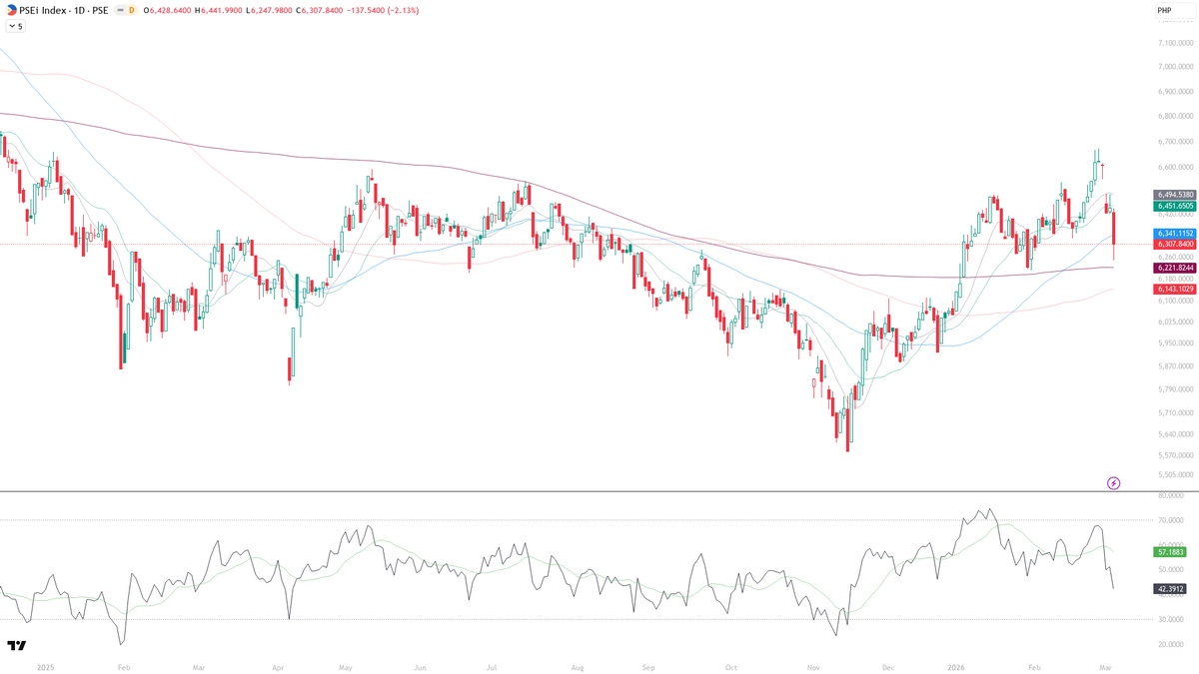Open the purple lightning instant-trading icon
The width and height of the screenshot is (1199, 674).
pos(1113,483)
